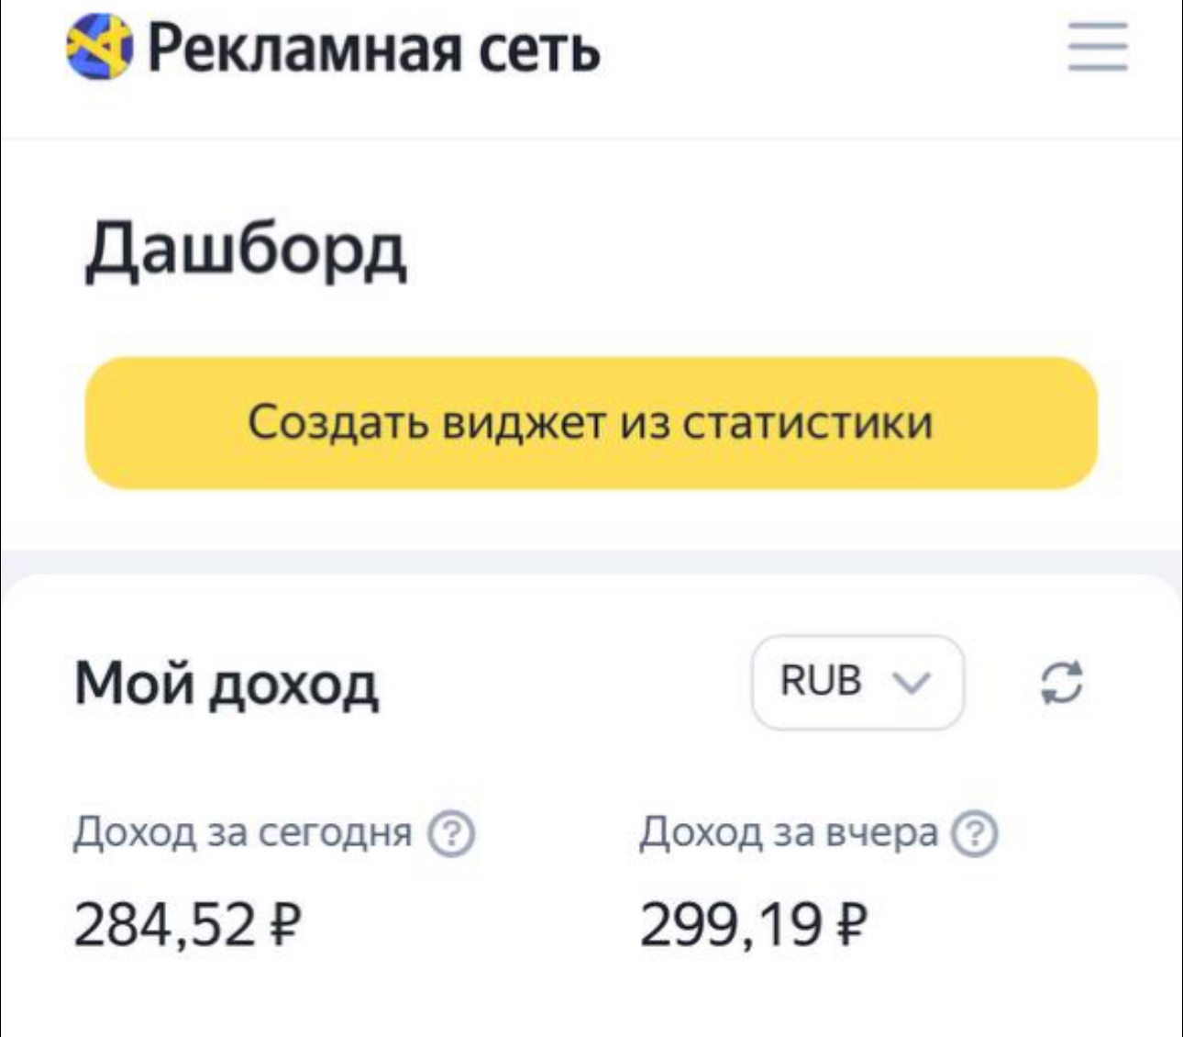Click the chevron arrow beside RUB
This screenshot has width=1183, height=1037.
pyautogui.click(x=911, y=683)
